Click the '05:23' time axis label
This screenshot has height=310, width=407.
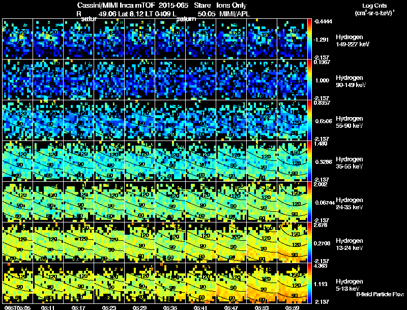click(x=109, y=308)
